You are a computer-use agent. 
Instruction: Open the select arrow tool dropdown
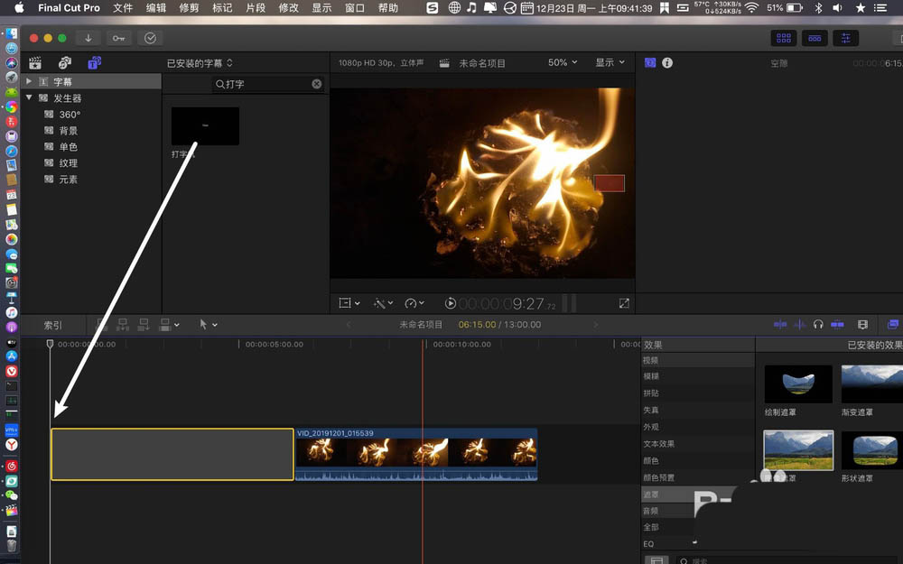click(208, 325)
